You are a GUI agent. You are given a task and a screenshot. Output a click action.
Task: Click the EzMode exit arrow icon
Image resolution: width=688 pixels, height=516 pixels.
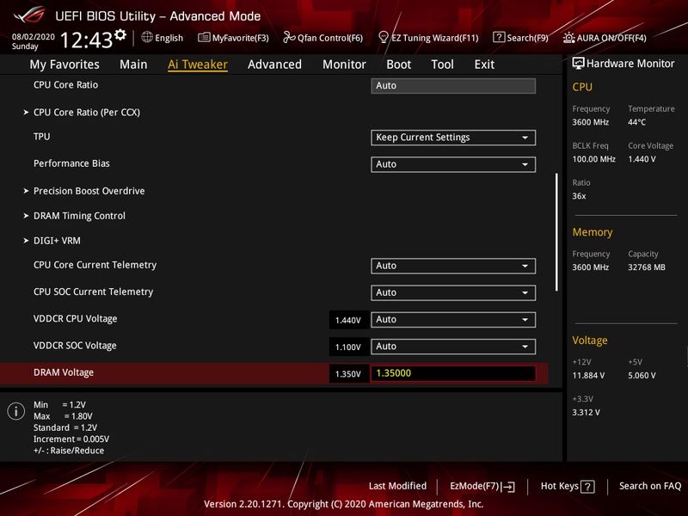508,486
